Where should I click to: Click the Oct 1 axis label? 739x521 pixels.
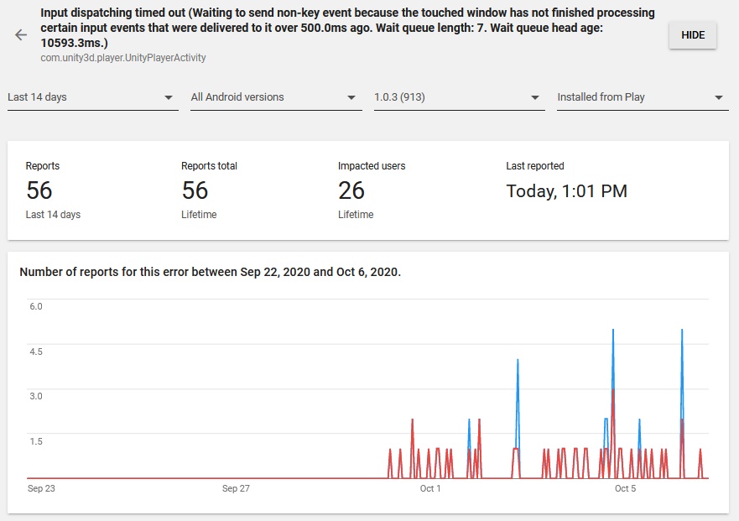point(429,487)
